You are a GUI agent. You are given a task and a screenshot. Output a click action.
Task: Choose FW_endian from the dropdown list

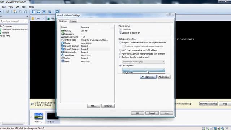(144, 72)
